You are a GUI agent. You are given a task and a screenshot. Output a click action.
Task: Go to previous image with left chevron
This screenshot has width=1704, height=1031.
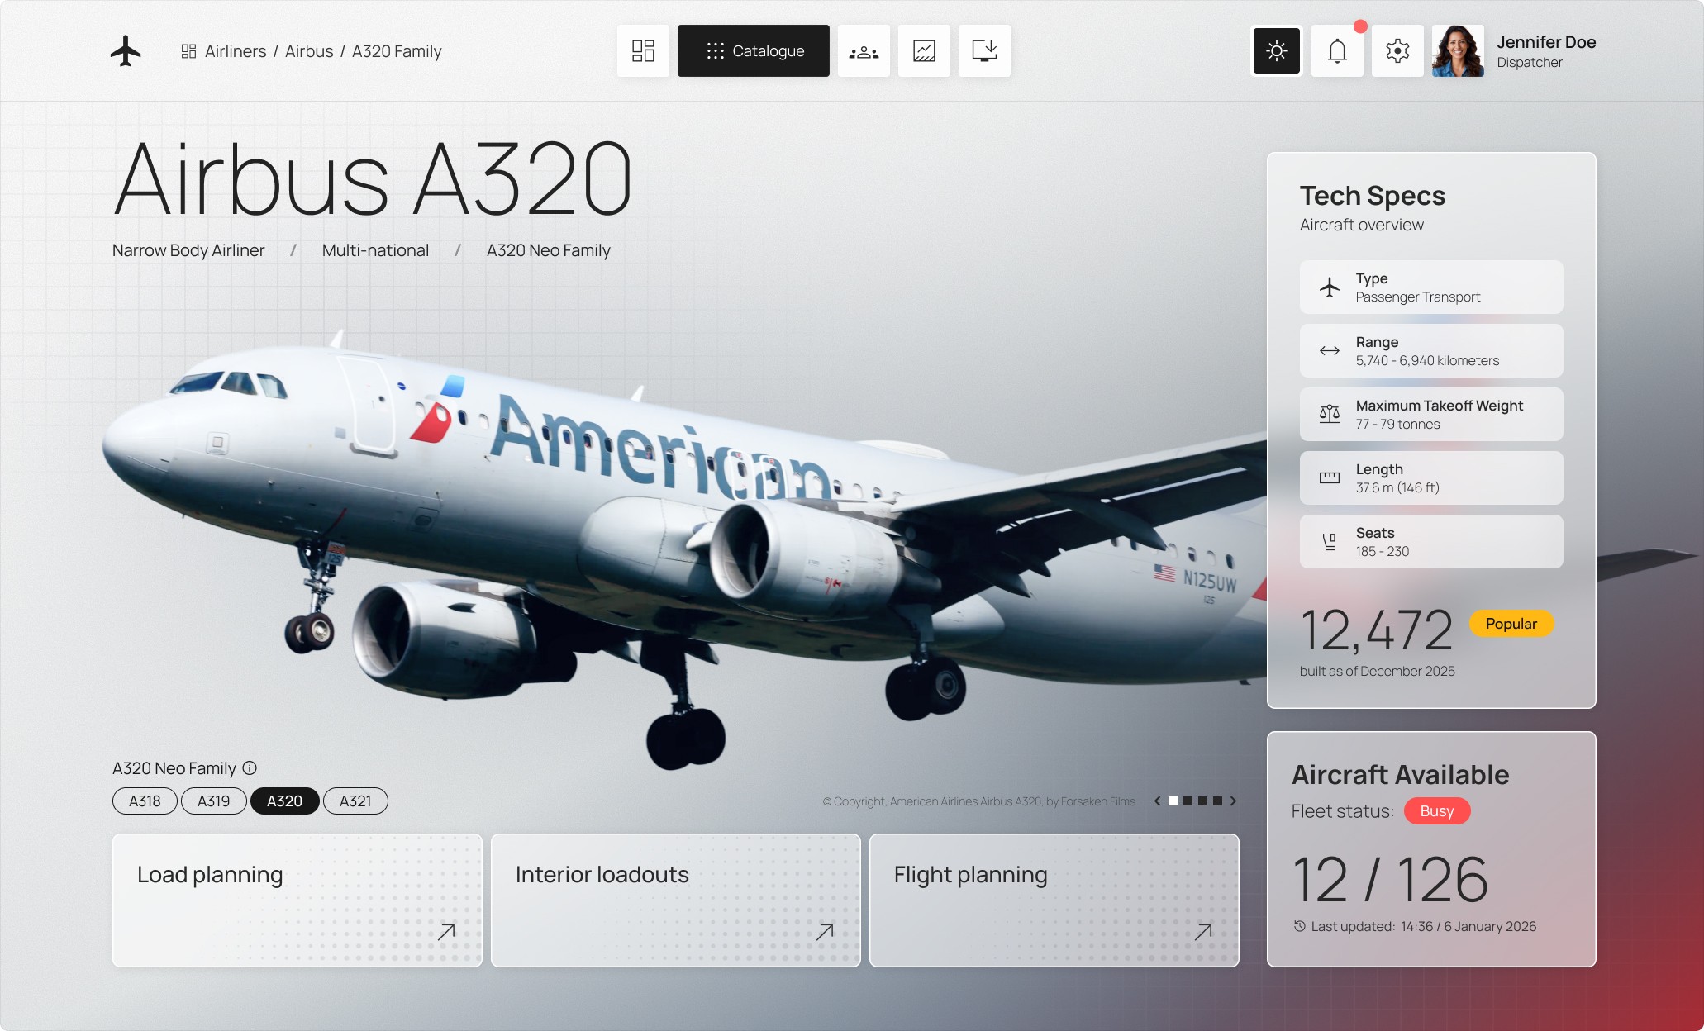(1157, 801)
